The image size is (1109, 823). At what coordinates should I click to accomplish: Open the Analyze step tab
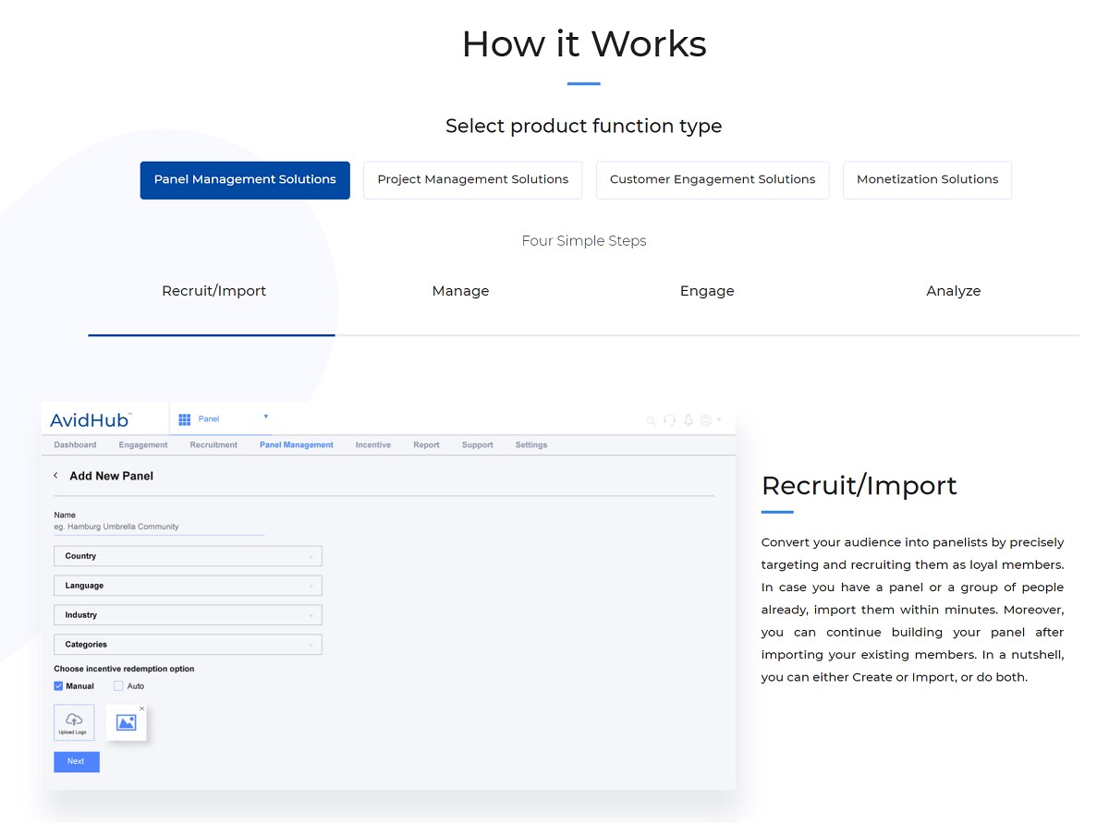pyautogui.click(x=953, y=291)
